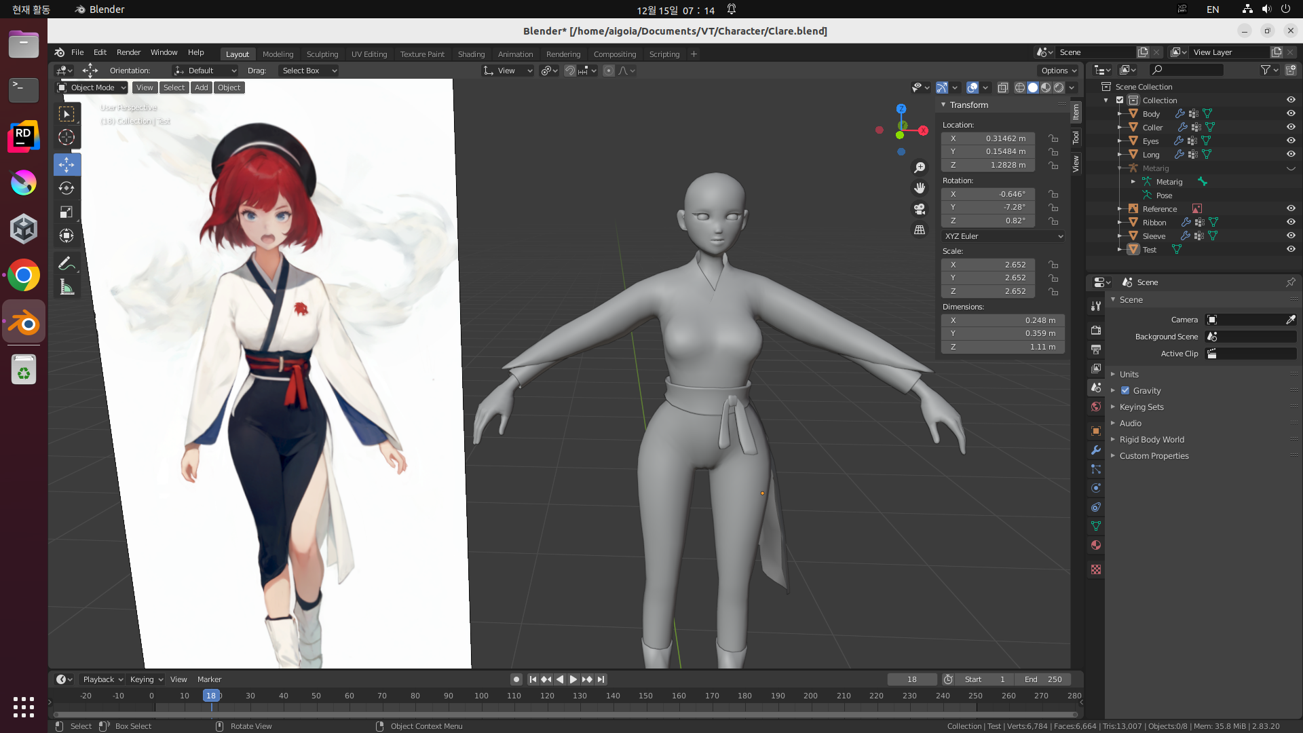Click the viewport Select menu button
The width and height of the screenshot is (1303, 733).
click(x=174, y=88)
